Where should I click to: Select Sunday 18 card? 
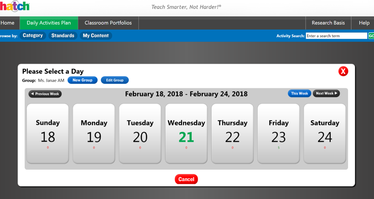click(x=48, y=134)
